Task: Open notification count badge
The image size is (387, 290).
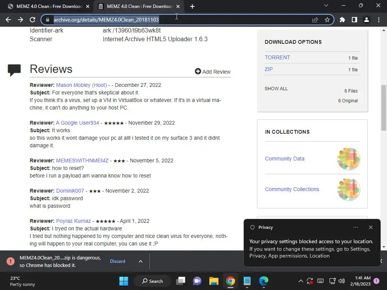Action: click(376, 281)
